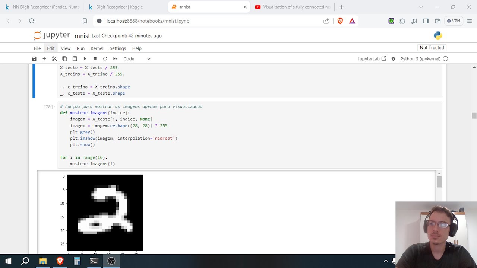Click the plt.gray() code line
The width and height of the screenshot is (477, 268).
click(82, 132)
